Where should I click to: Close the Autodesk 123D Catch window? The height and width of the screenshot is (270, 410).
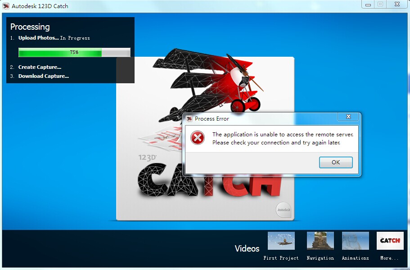[397, 4]
